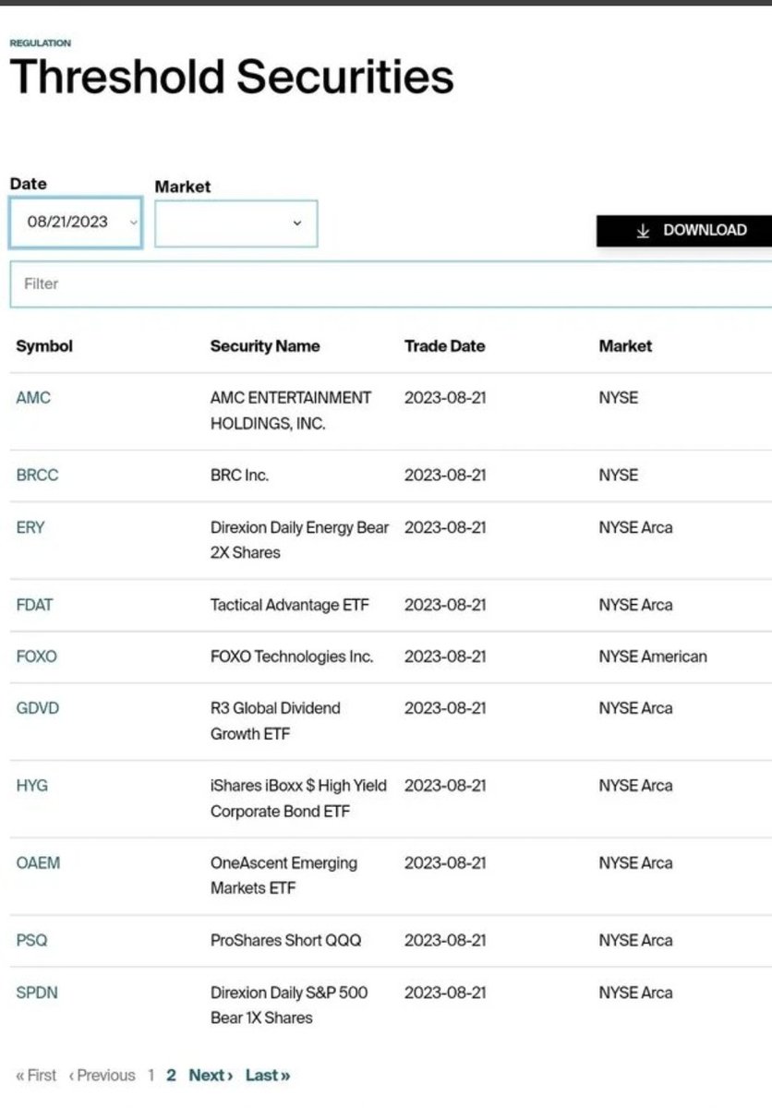Click the REGULATION breadcrumb label
This screenshot has height=1108, width=772.
coord(40,43)
